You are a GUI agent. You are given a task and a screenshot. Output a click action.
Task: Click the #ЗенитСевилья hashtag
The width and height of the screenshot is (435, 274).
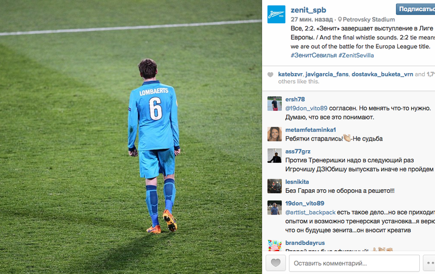pos(313,55)
